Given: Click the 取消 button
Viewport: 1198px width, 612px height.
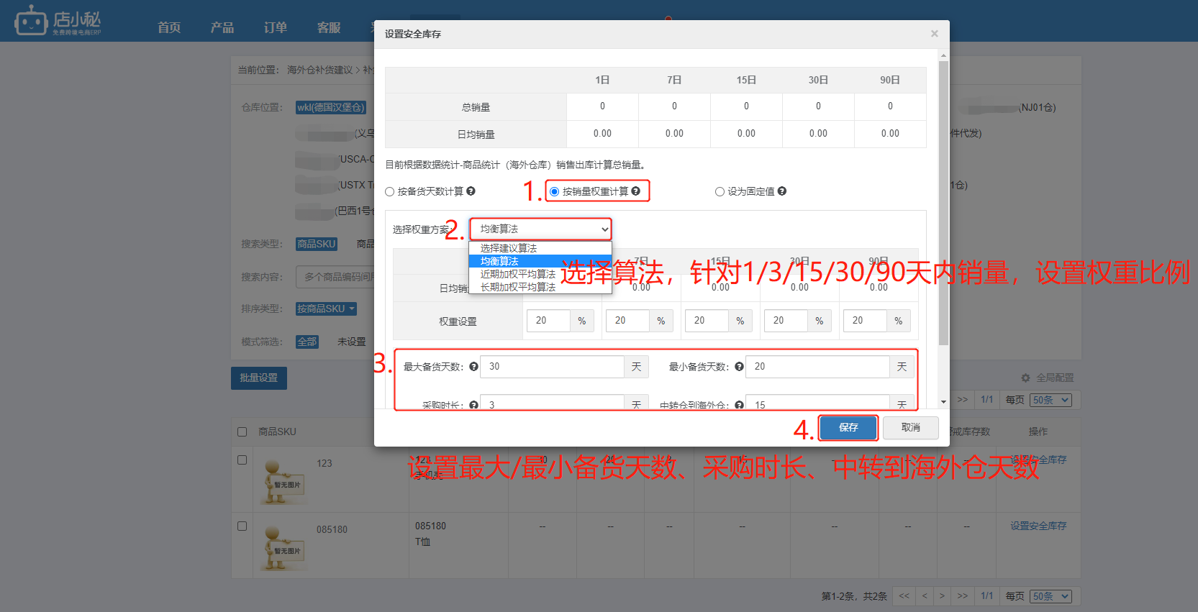Looking at the screenshot, I should [x=911, y=427].
